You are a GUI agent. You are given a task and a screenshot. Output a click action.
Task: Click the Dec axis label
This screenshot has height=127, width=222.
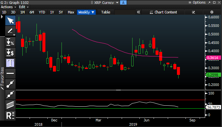pyautogui.click(x=54, y=120)
